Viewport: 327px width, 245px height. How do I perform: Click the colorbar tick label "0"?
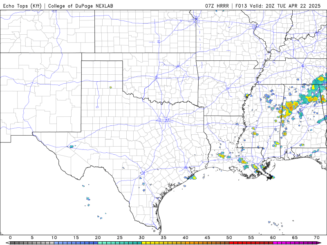pyautogui.click(x=11, y=238)
